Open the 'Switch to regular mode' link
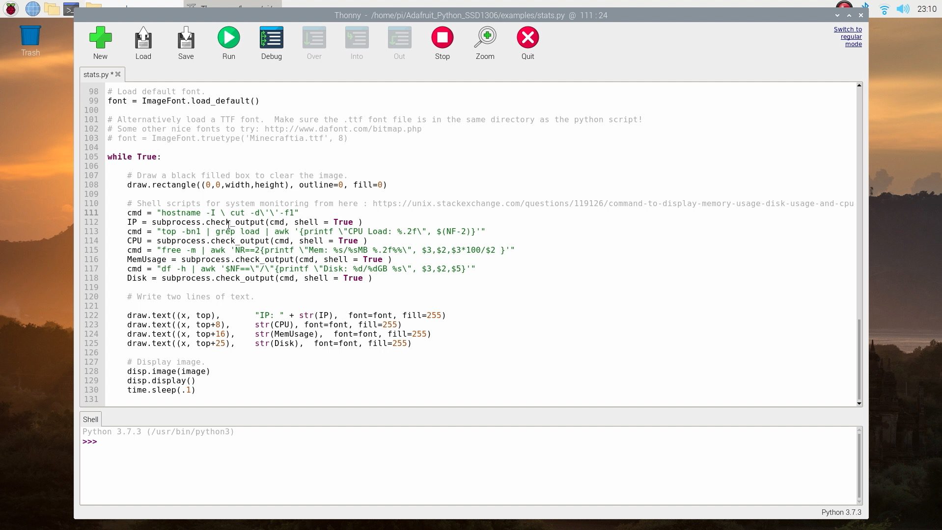942x530 pixels. point(848,36)
